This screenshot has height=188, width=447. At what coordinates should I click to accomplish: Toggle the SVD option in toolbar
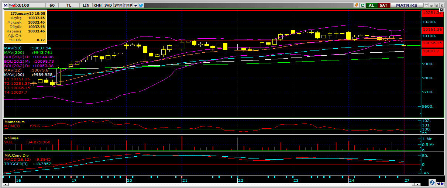pos(108,6)
